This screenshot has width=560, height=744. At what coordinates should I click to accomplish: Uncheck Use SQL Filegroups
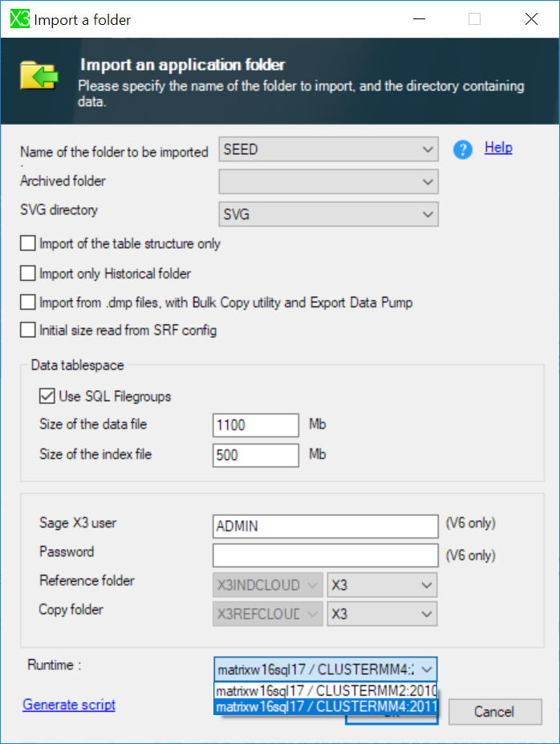point(47,396)
